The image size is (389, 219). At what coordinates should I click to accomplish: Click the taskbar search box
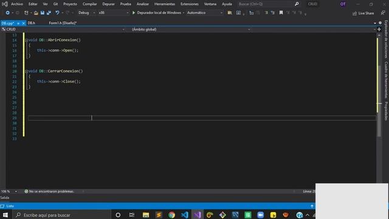point(61,215)
